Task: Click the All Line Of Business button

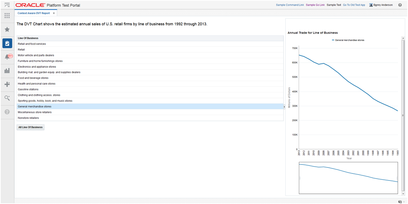Action: (30, 127)
